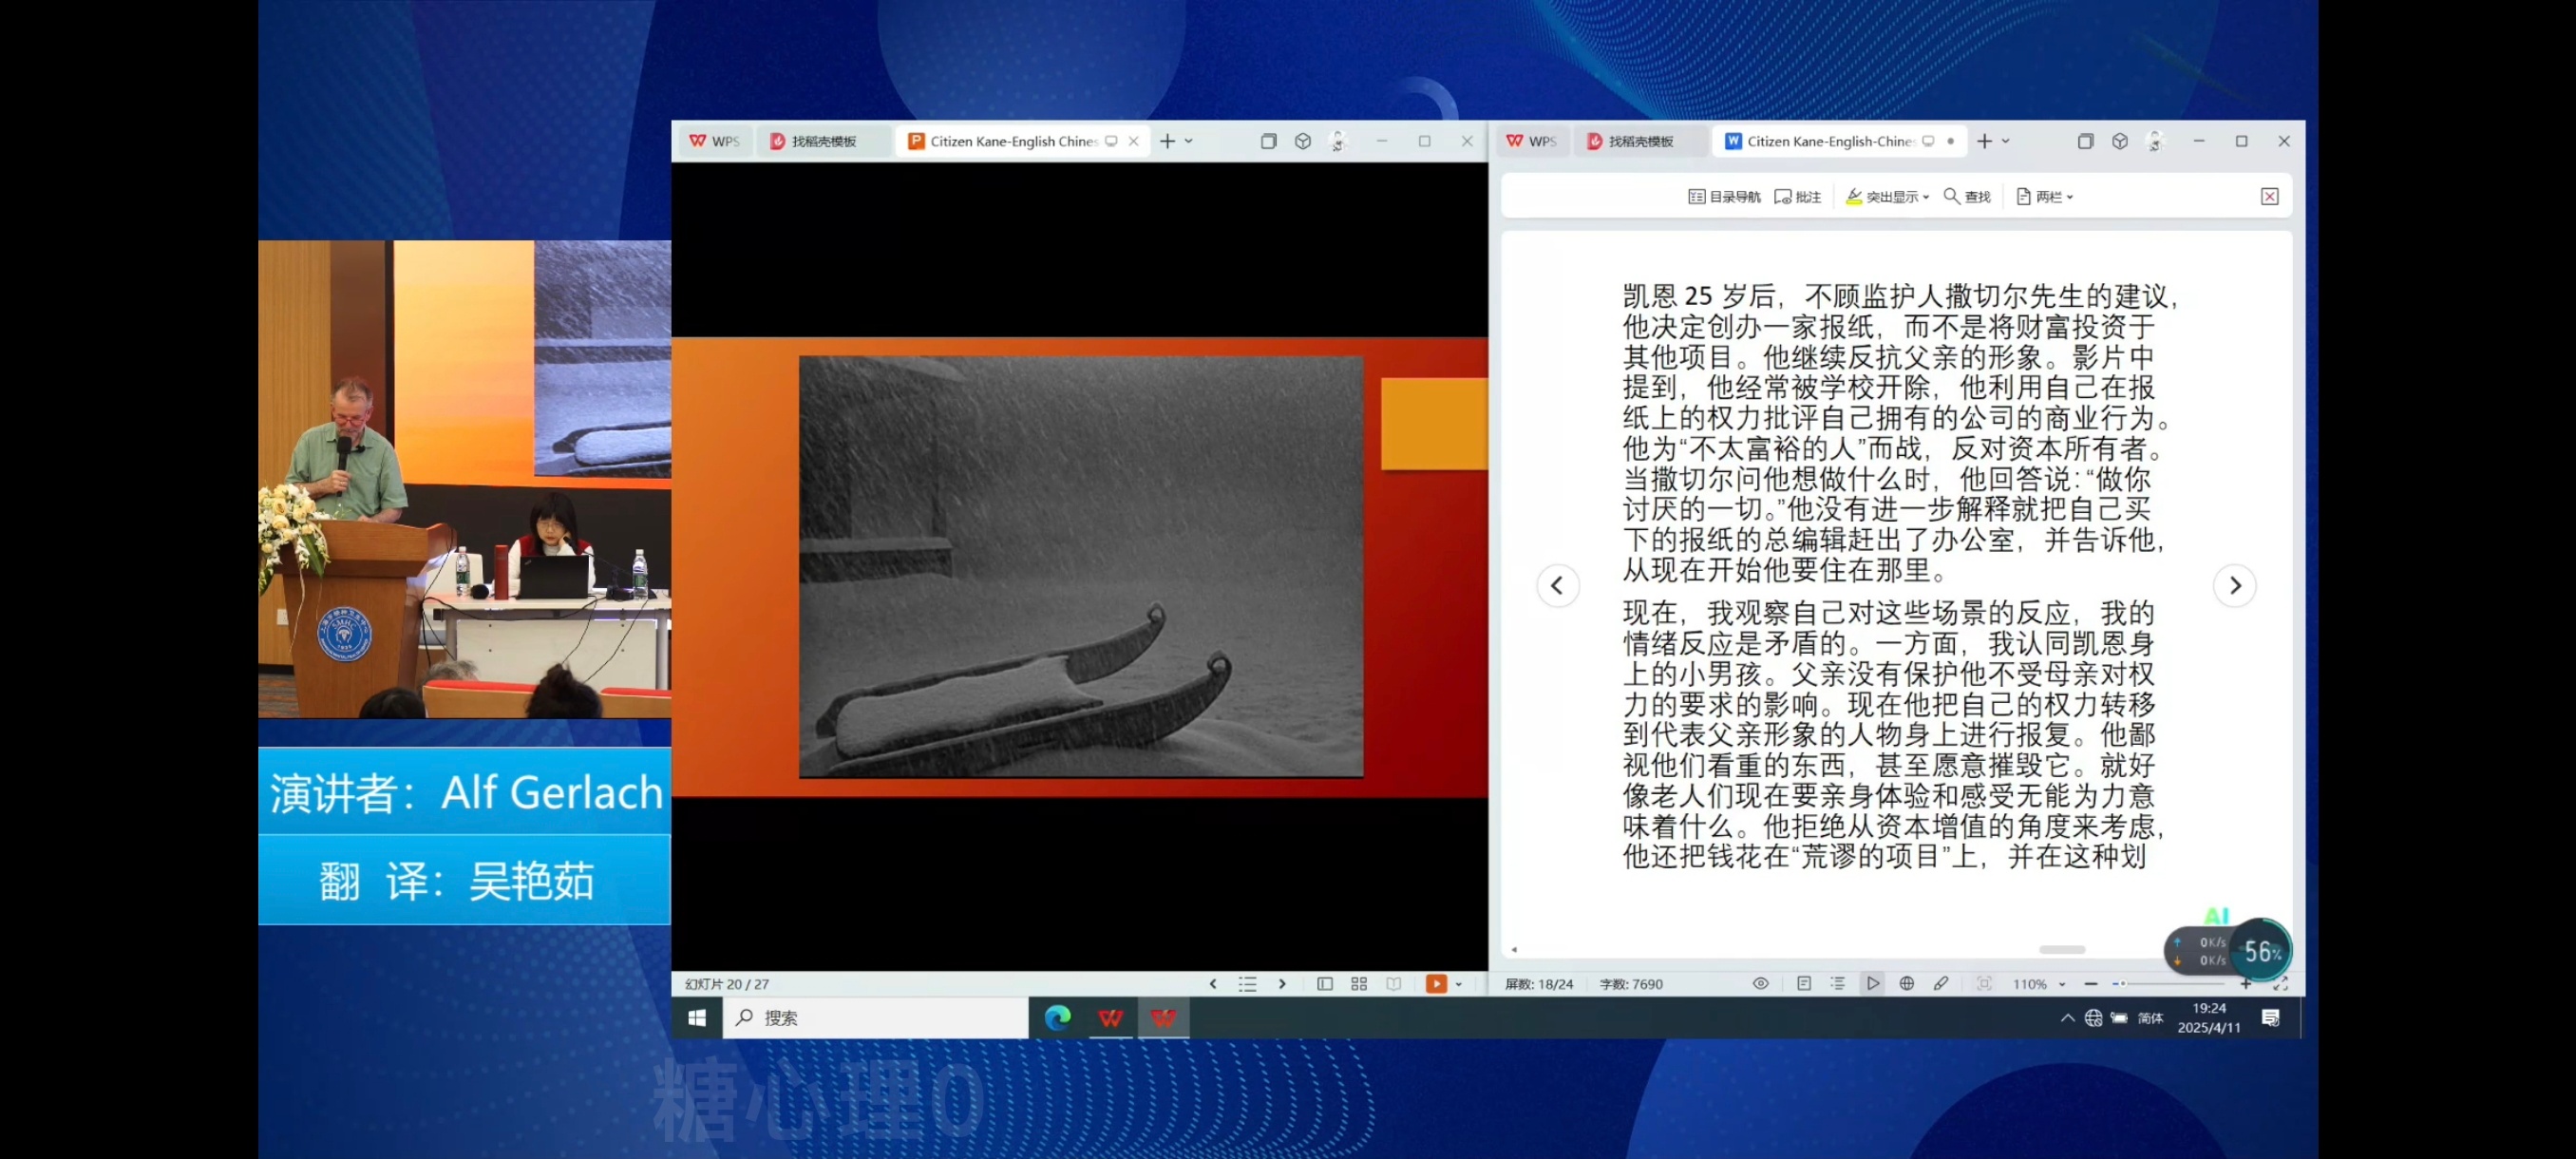Image resolution: width=2576 pixels, height=1159 pixels.
Task: Show hidden system tray icons chevron
Action: coord(2067,1018)
